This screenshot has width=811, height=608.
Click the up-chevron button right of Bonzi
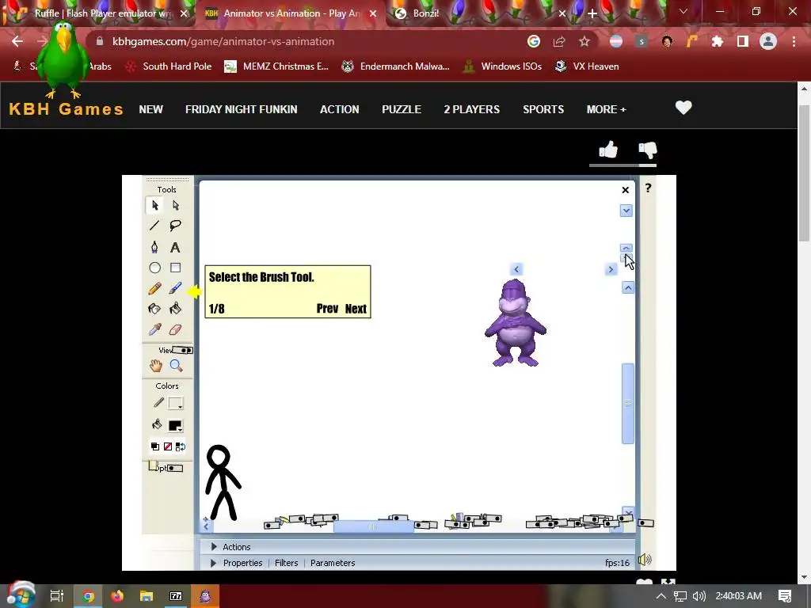(x=628, y=287)
